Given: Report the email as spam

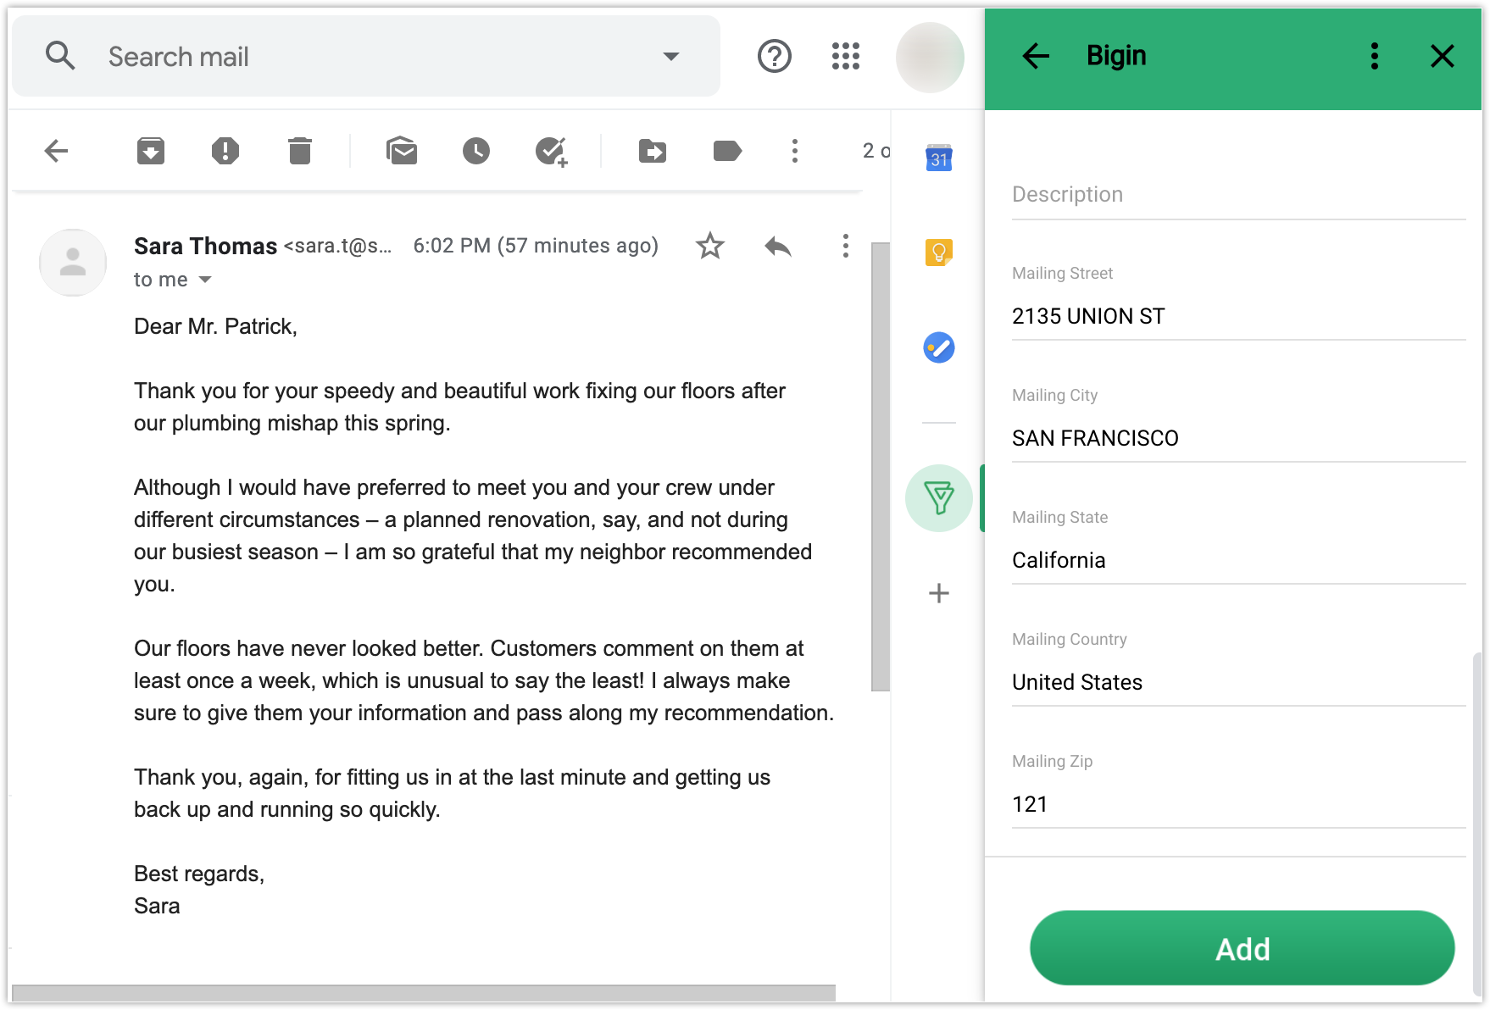Looking at the screenshot, I should [225, 151].
